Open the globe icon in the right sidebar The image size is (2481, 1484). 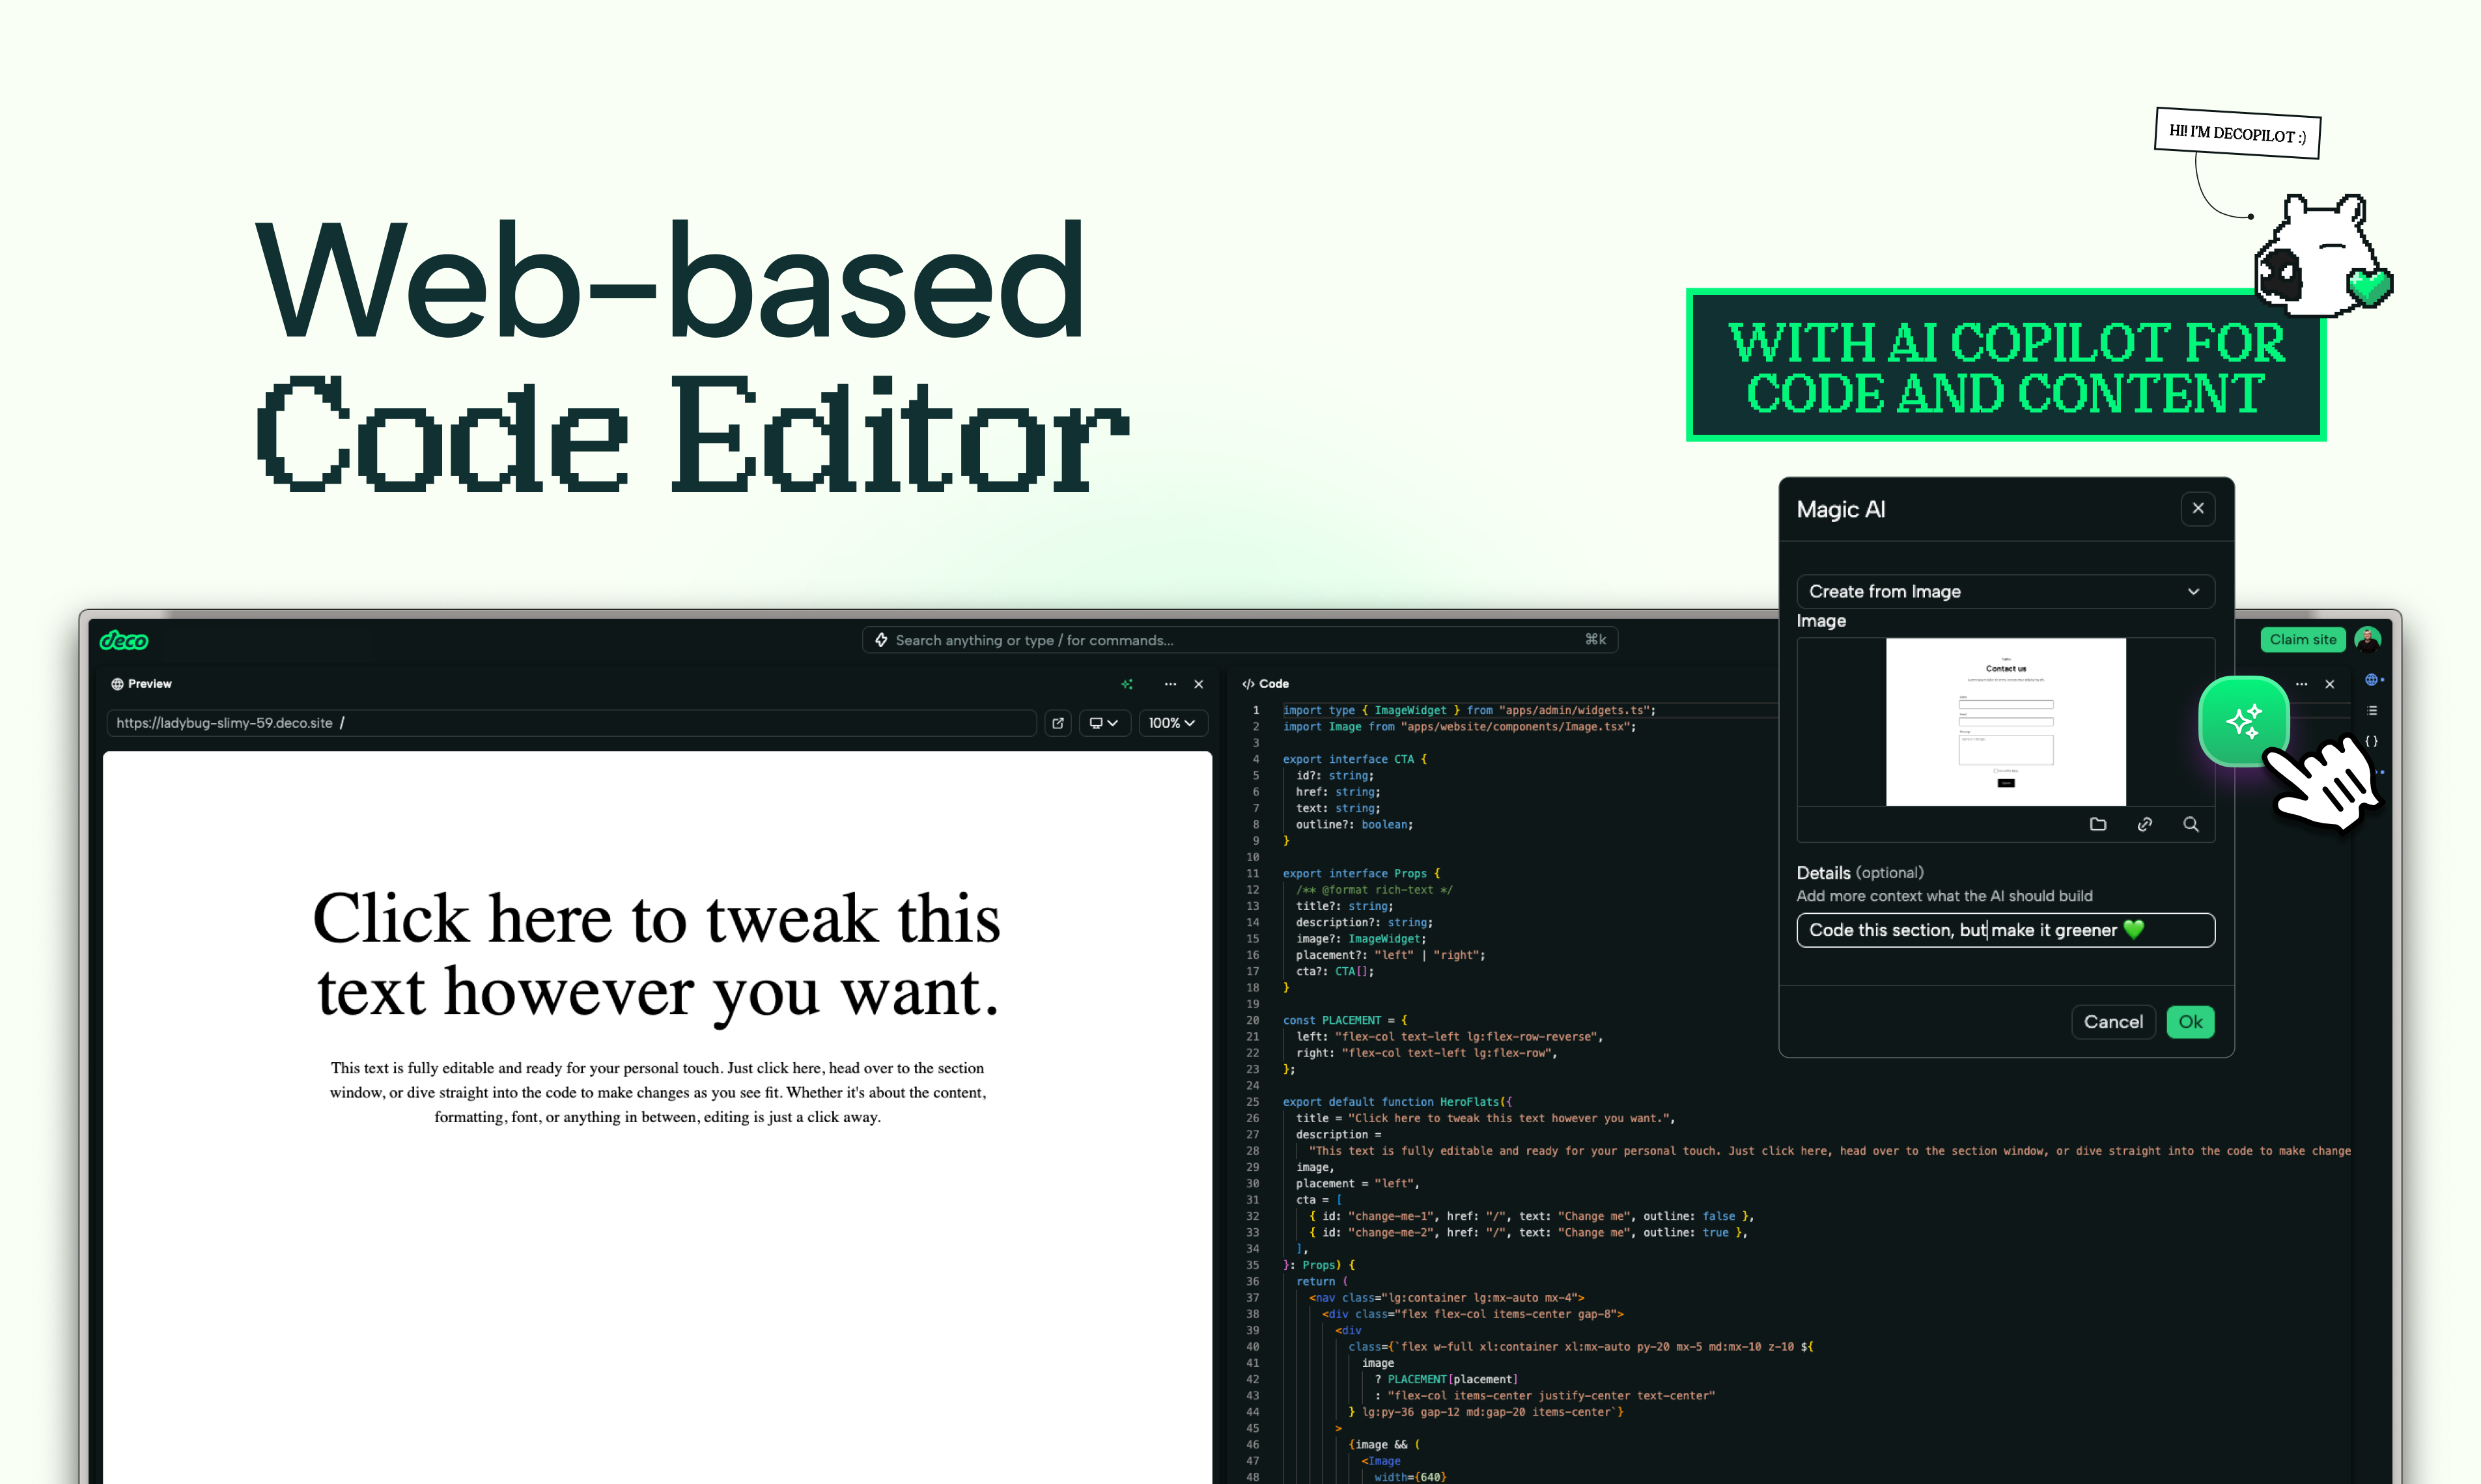pos(2370,680)
